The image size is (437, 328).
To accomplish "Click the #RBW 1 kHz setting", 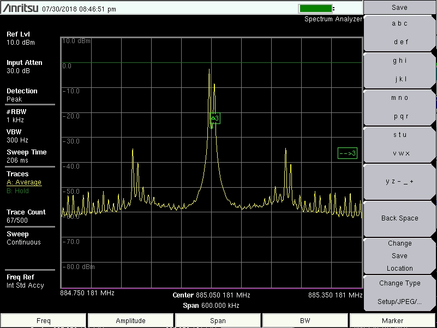I will tap(16, 116).
